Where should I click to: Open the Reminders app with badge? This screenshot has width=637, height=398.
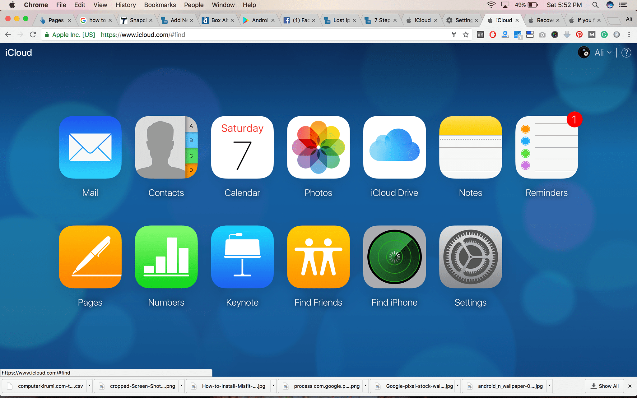(546, 147)
